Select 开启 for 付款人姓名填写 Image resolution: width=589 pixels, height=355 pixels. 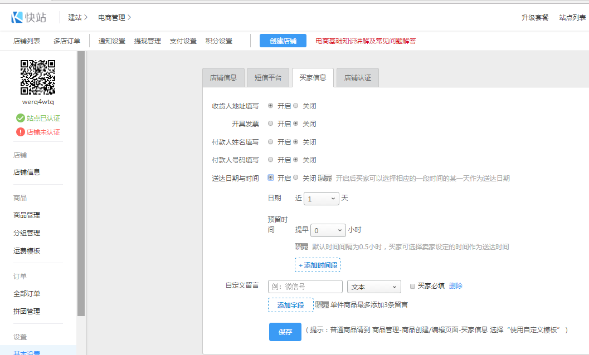[271, 142]
